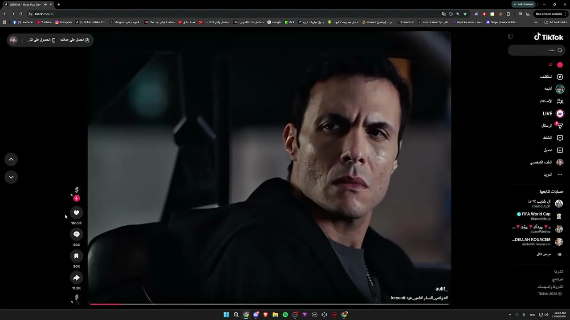Viewport: 570px width, 320px height.
Task: Open the Profile (الملف الشخصي) page
Action: coord(546,162)
